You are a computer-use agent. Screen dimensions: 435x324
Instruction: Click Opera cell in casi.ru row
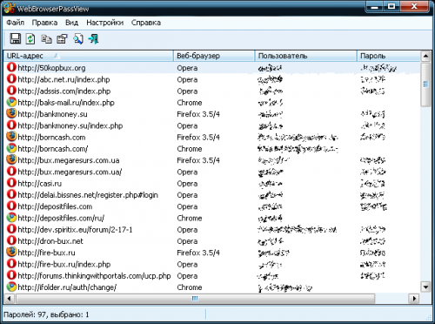click(187, 184)
